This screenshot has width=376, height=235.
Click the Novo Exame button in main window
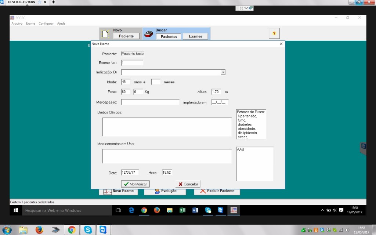point(119,191)
